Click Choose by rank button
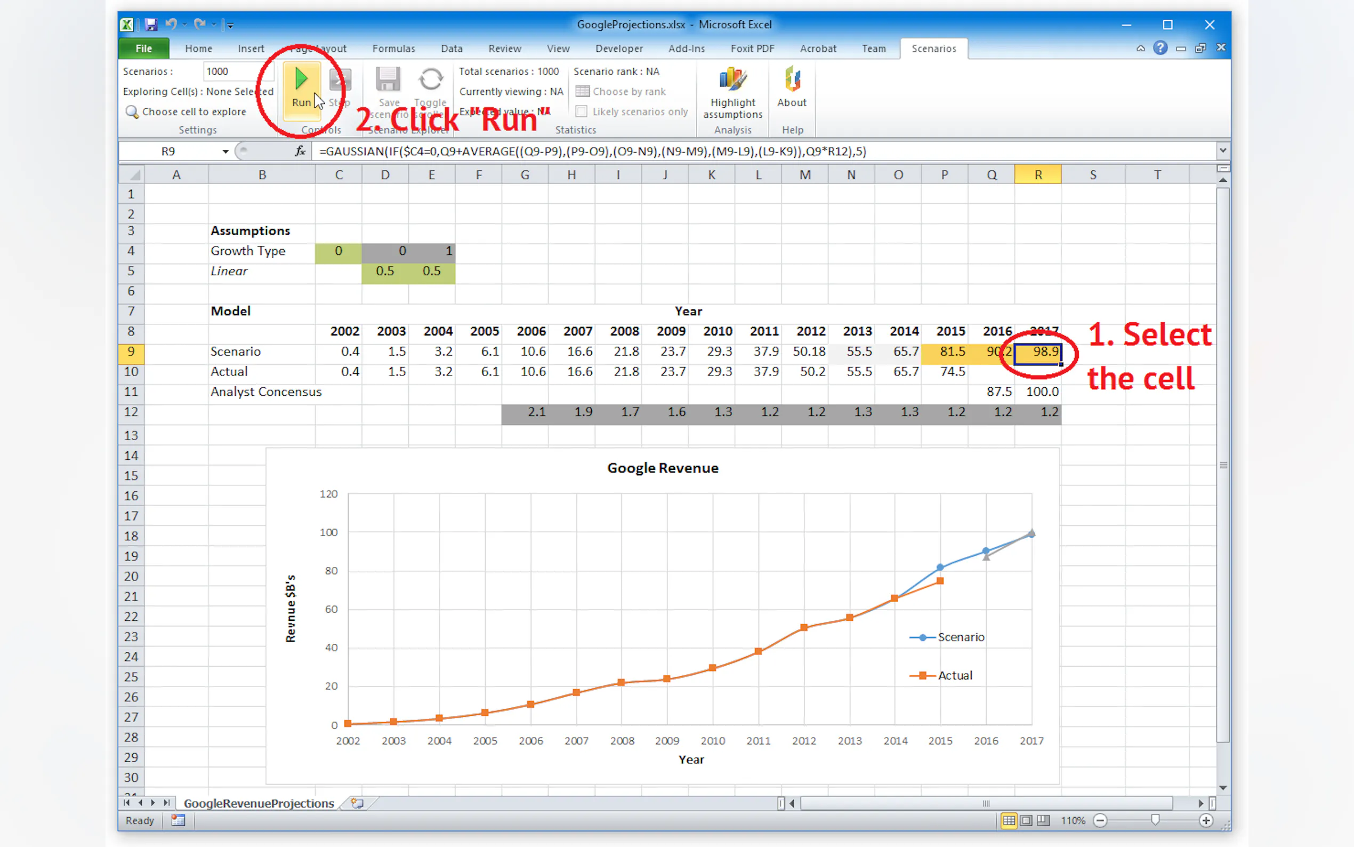1354x847 pixels. point(620,91)
